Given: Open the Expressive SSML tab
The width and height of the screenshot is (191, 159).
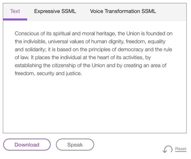Looking at the screenshot, I should 55,11.
